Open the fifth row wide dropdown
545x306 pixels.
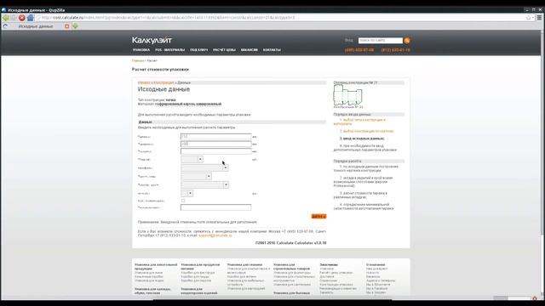tap(204, 168)
